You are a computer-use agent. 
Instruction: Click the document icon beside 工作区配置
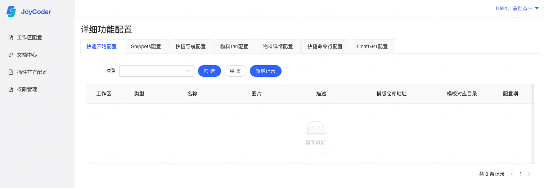11,37
